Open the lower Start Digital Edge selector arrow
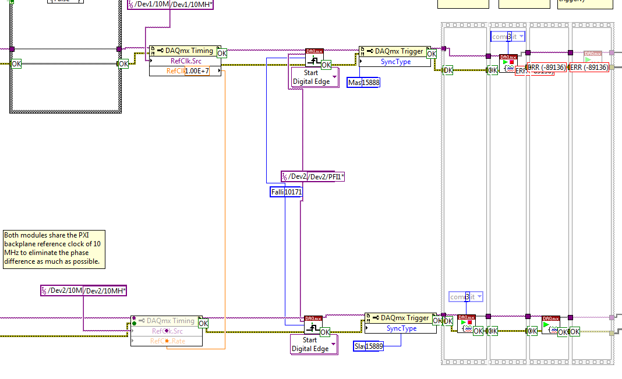The image size is (622, 379). coord(333,344)
